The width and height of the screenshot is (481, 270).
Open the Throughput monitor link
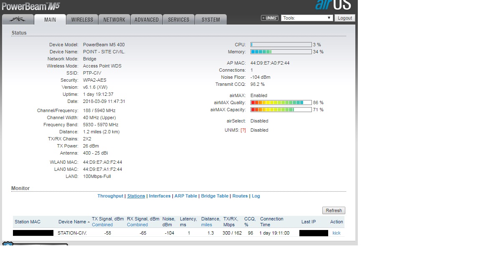[x=110, y=196]
